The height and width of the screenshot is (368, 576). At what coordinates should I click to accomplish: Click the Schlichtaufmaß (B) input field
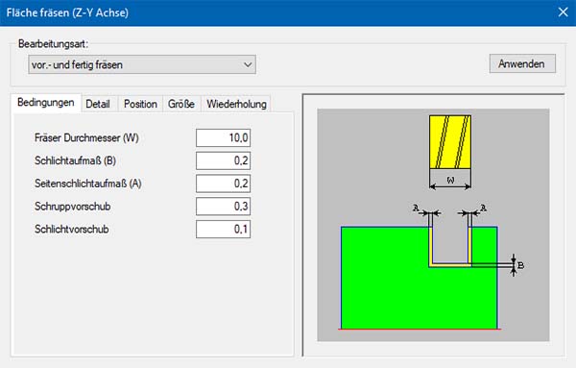pyautogui.click(x=223, y=160)
